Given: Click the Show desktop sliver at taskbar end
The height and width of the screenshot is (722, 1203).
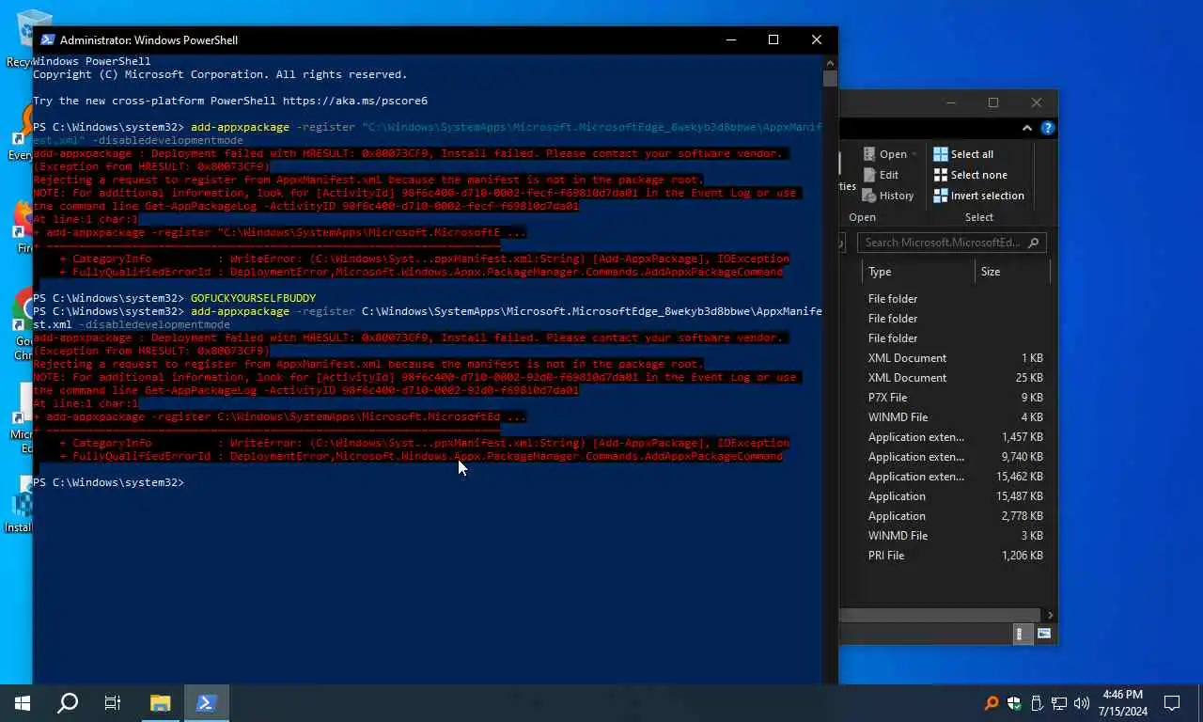Looking at the screenshot, I should click(x=1200, y=702).
